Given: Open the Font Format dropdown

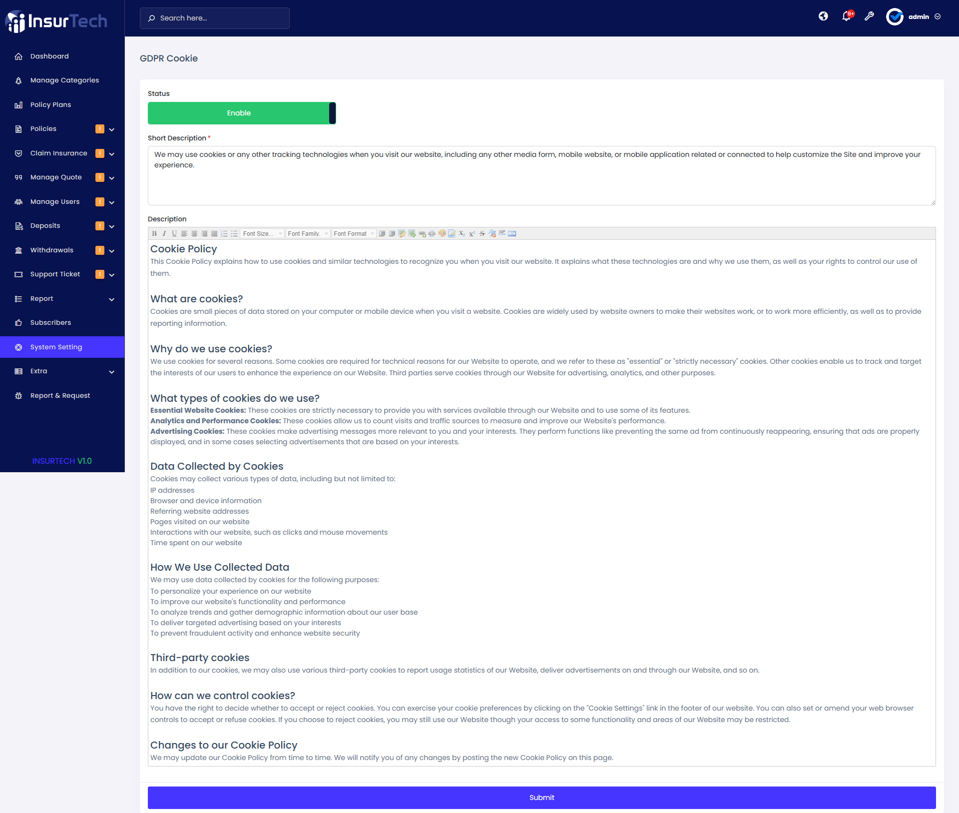Looking at the screenshot, I should coord(354,233).
